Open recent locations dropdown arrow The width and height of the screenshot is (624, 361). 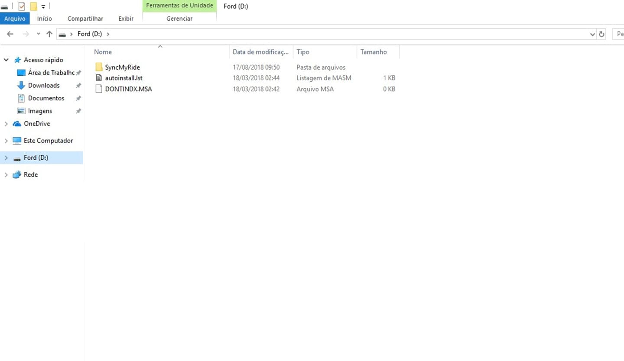click(38, 34)
